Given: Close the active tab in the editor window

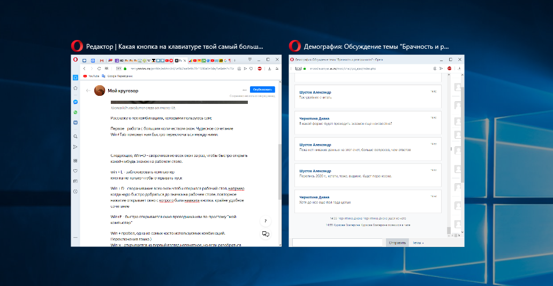Looking at the screenshot, I should [185, 61].
